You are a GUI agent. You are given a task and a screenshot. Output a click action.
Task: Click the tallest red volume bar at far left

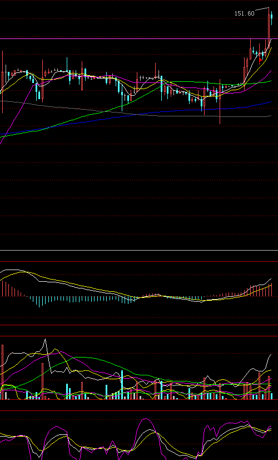[3, 372]
